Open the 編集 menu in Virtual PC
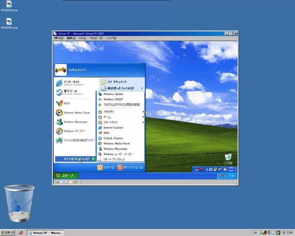Viewport: 295px width, 236px height. (71, 38)
